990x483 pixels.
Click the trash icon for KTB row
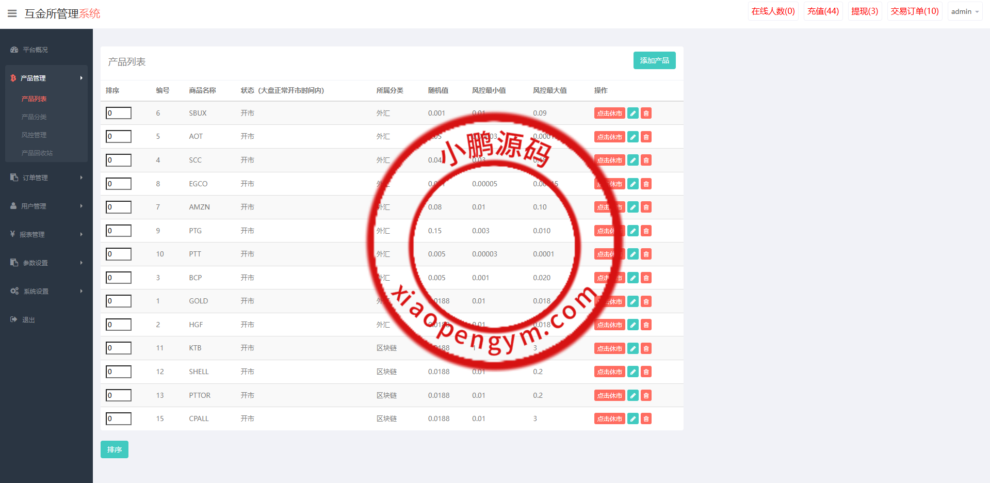[646, 349]
